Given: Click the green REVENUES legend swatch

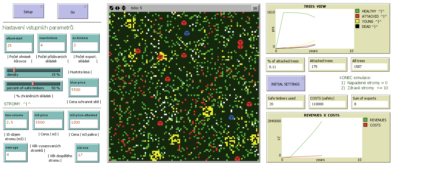Looking at the screenshot, I should click(x=365, y=120).
